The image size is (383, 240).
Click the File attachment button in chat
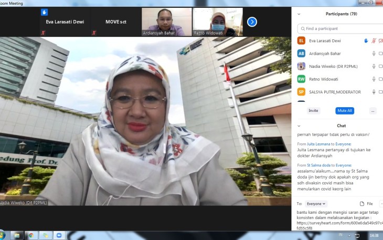(x=366, y=204)
